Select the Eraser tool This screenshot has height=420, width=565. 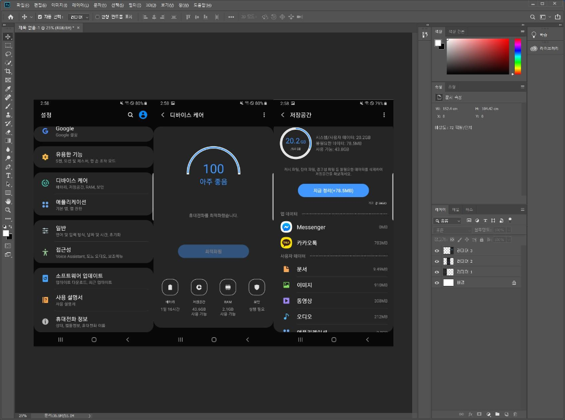point(8,132)
